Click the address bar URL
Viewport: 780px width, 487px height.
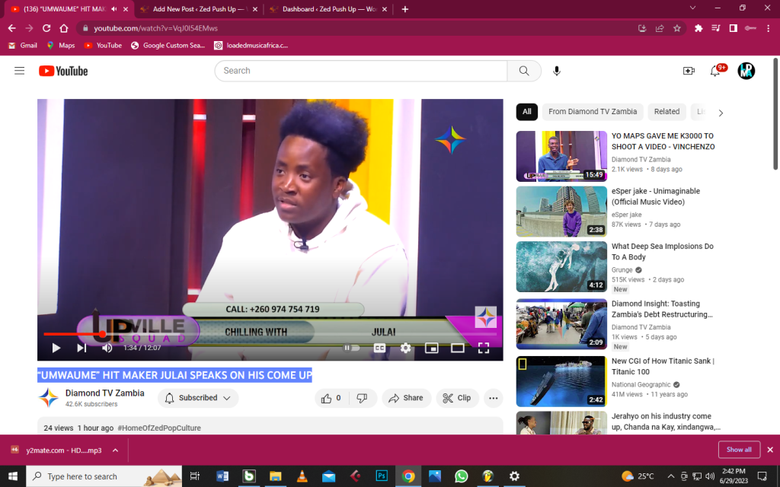coord(155,28)
